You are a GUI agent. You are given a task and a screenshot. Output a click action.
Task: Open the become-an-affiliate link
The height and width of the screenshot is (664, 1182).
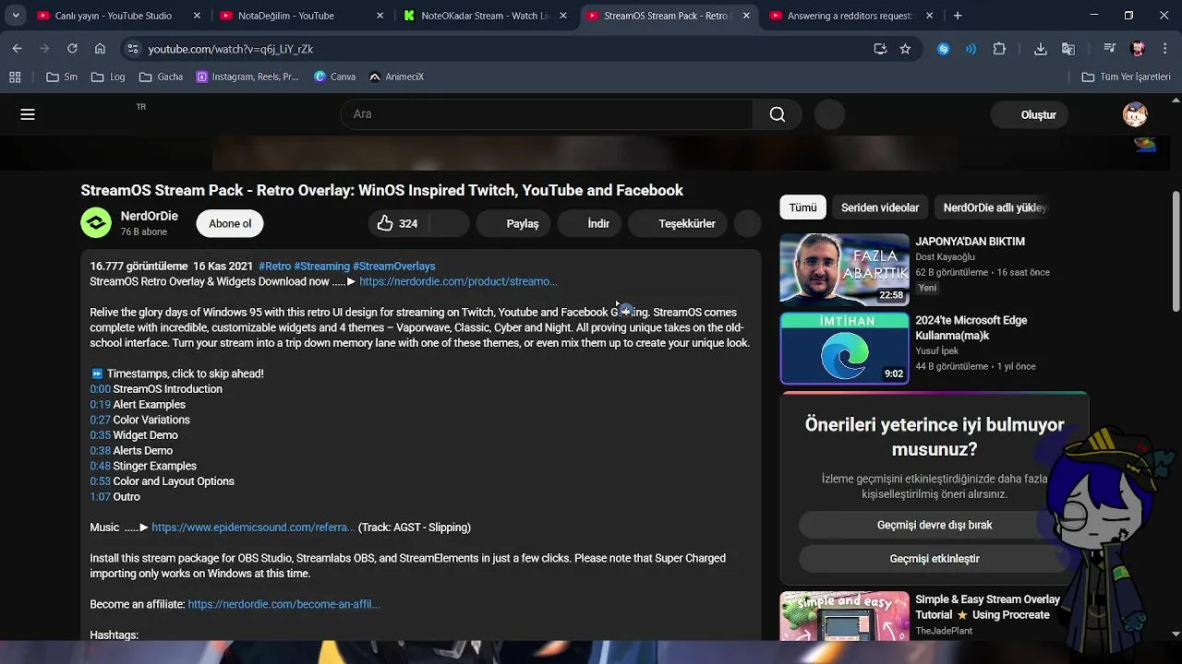click(283, 604)
